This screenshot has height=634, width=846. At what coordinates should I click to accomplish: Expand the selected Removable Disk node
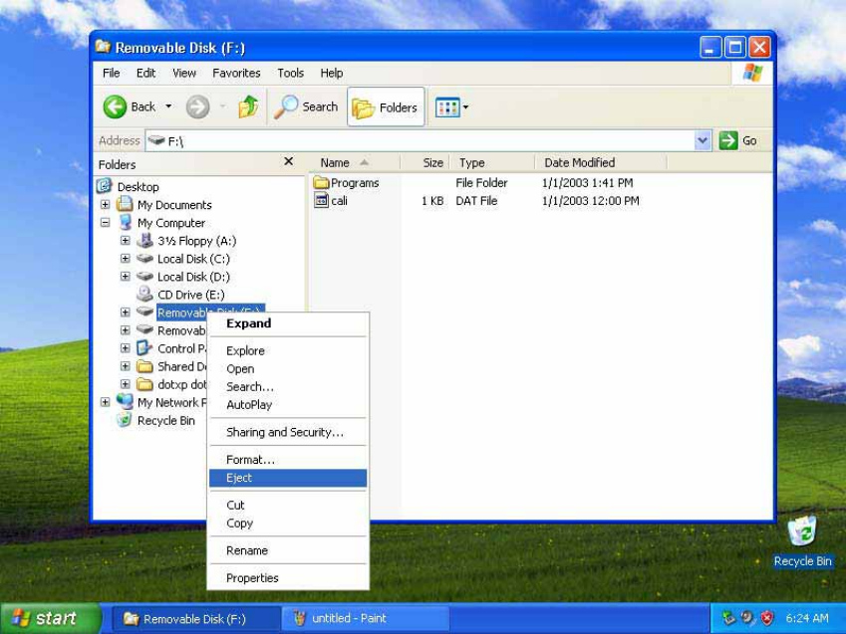tap(126, 313)
